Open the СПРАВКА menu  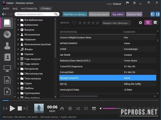coord(46,9)
